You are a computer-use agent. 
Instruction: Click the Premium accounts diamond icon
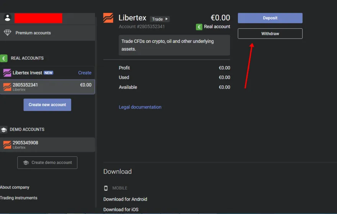pyautogui.click(x=7, y=33)
